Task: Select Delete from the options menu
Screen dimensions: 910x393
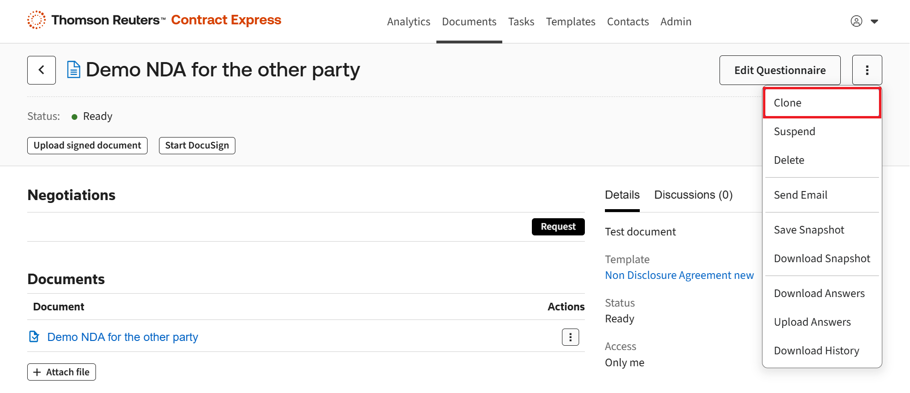Action: [x=789, y=160]
